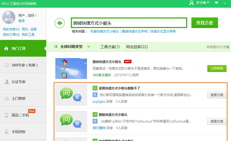
Task: Open 我的订单(0) link
Action: coord(11,34)
